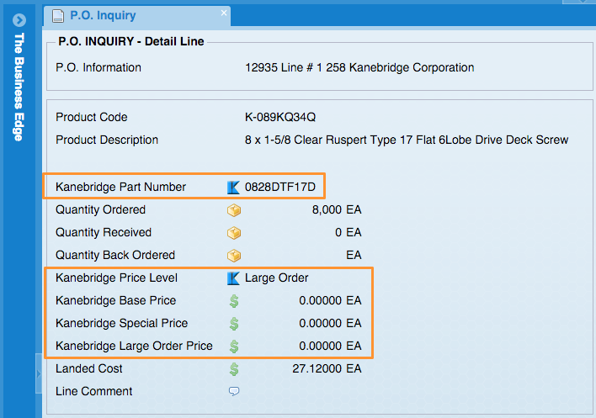The image size is (596, 418).
Task: Select P.O. info text 12935 Line # 1
Action: (x=285, y=67)
